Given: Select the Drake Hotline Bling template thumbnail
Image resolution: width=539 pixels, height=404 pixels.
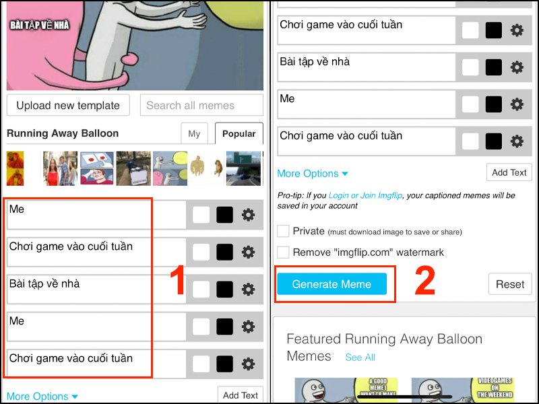Looking at the screenshot, I should coord(15,168).
